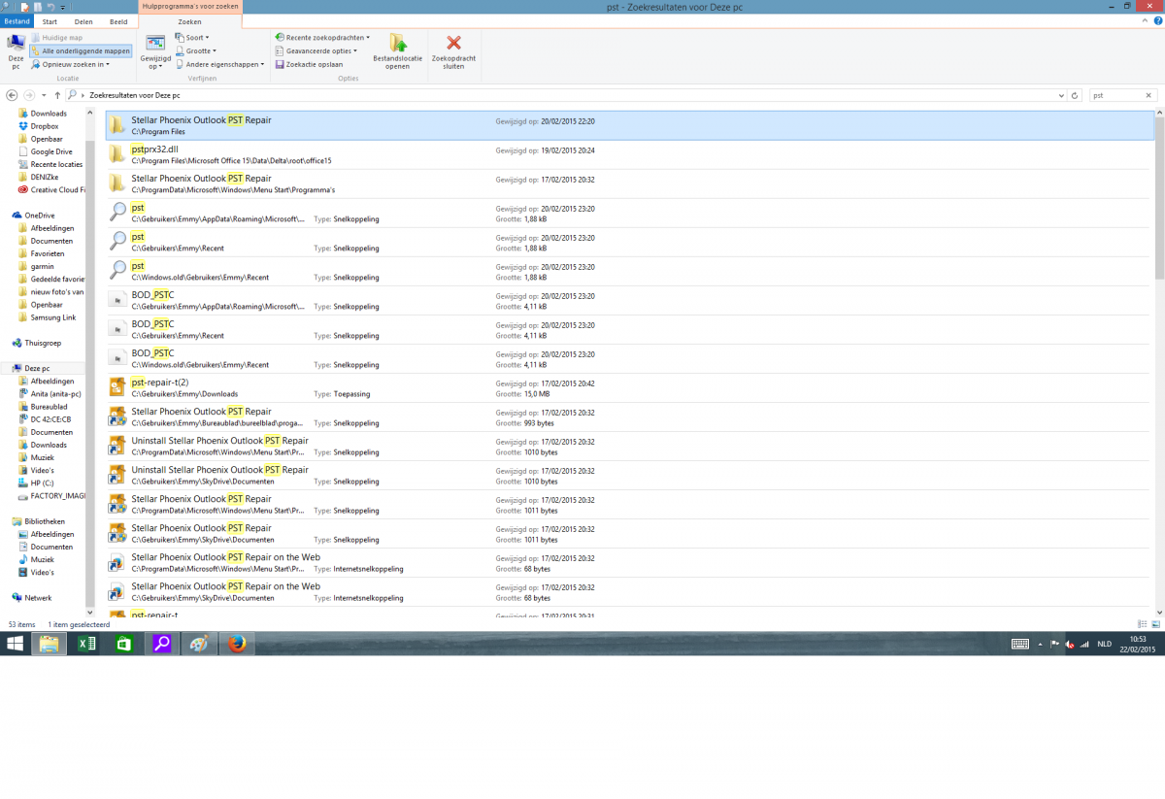The image size is (1165, 799).
Task: Open the on-screen keyboard tray icon
Action: point(1020,644)
